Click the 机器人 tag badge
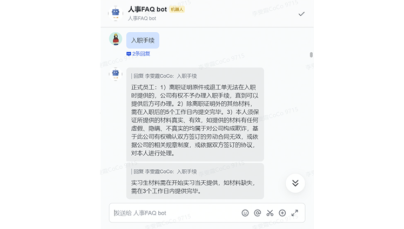Image resolution: width=404 pixels, height=229 pixels. tap(177, 10)
